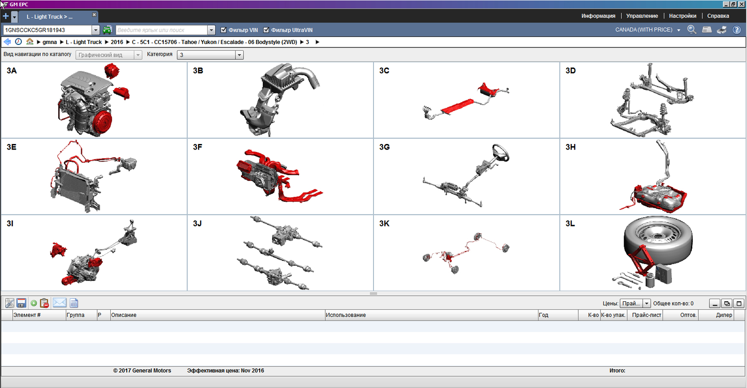Toggle the Фильтр UltraVIN checkbox
This screenshot has height=388, width=747.
click(266, 30)
